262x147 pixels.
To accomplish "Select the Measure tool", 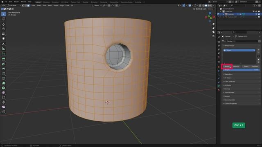I will point(4,49).
